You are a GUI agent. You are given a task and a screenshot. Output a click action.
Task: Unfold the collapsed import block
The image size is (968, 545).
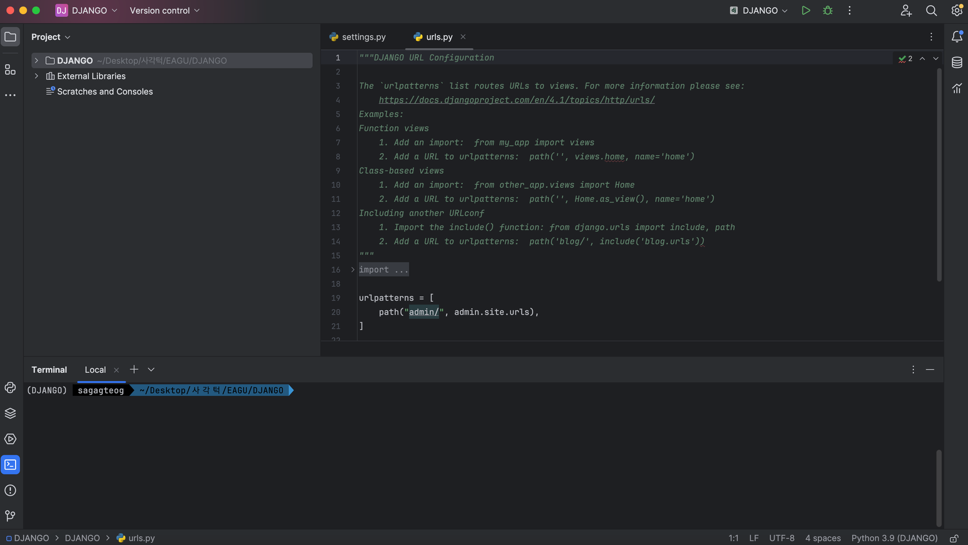[353, 269]
